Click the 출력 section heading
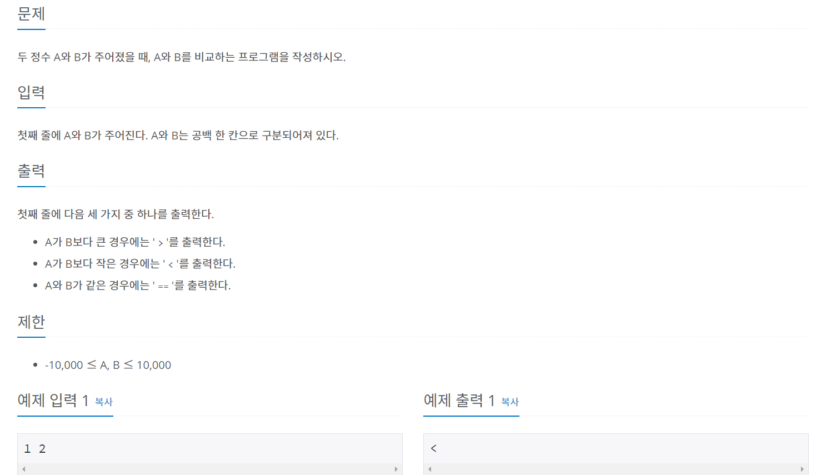 (x=31, y=171)
